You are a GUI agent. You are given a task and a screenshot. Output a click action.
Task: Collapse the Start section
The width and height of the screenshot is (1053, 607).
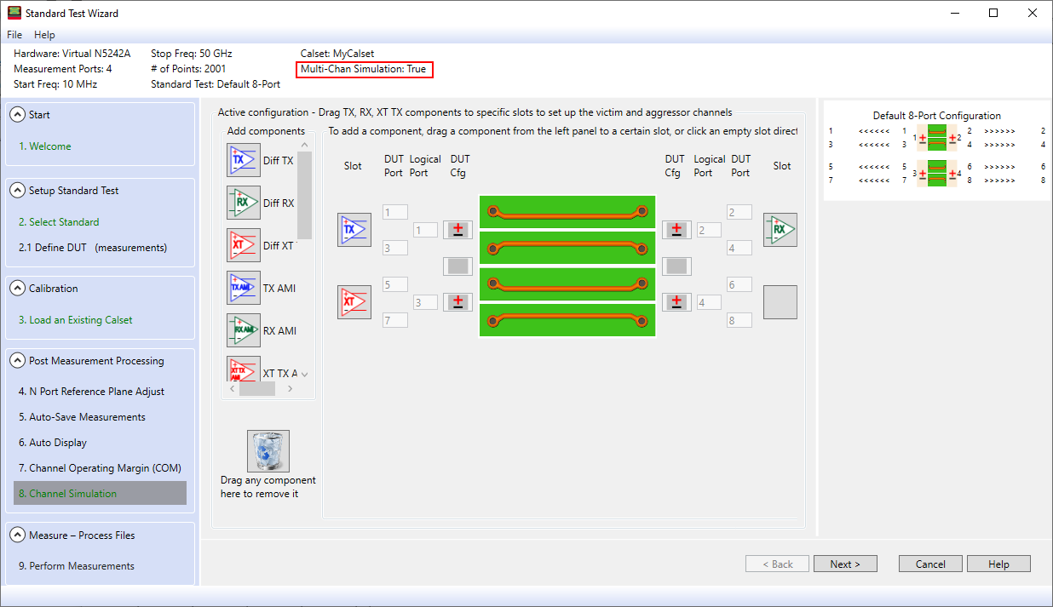[17, 115]
